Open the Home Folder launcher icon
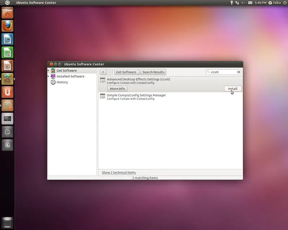The height and width of the screenshot is (230, 288). click(x=7, y=13)
